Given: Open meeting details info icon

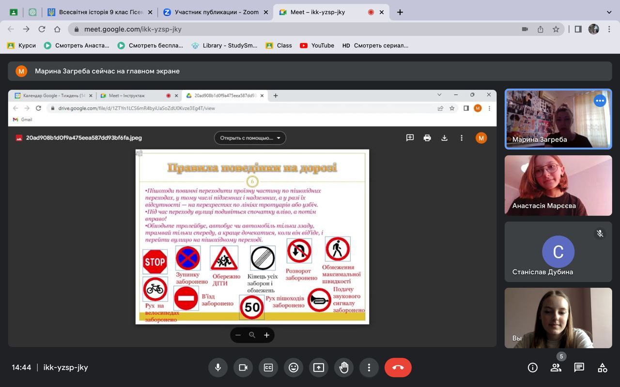Looking at the screenshot, I should 532,368.
